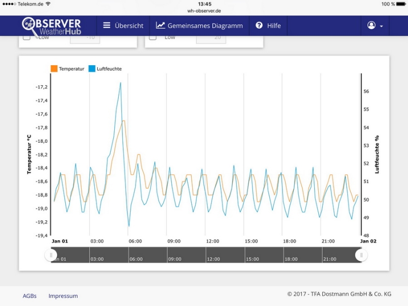Click the Observer WeatherHub logo
Viewport: 408px width, 306px height.
pyautogui.click(x=52, y=27)
